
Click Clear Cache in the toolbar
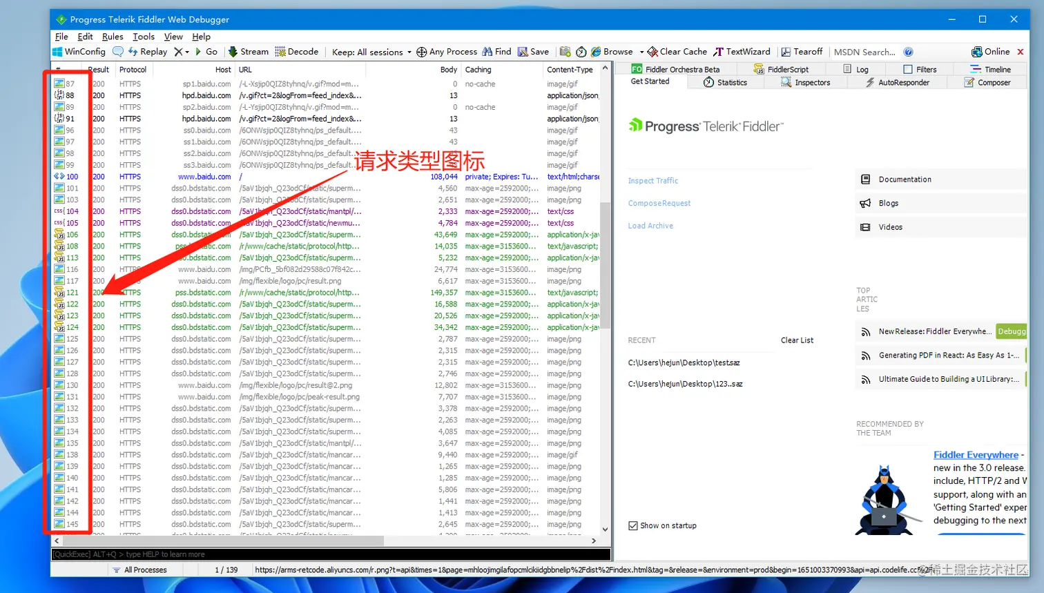tap(677, 52)
